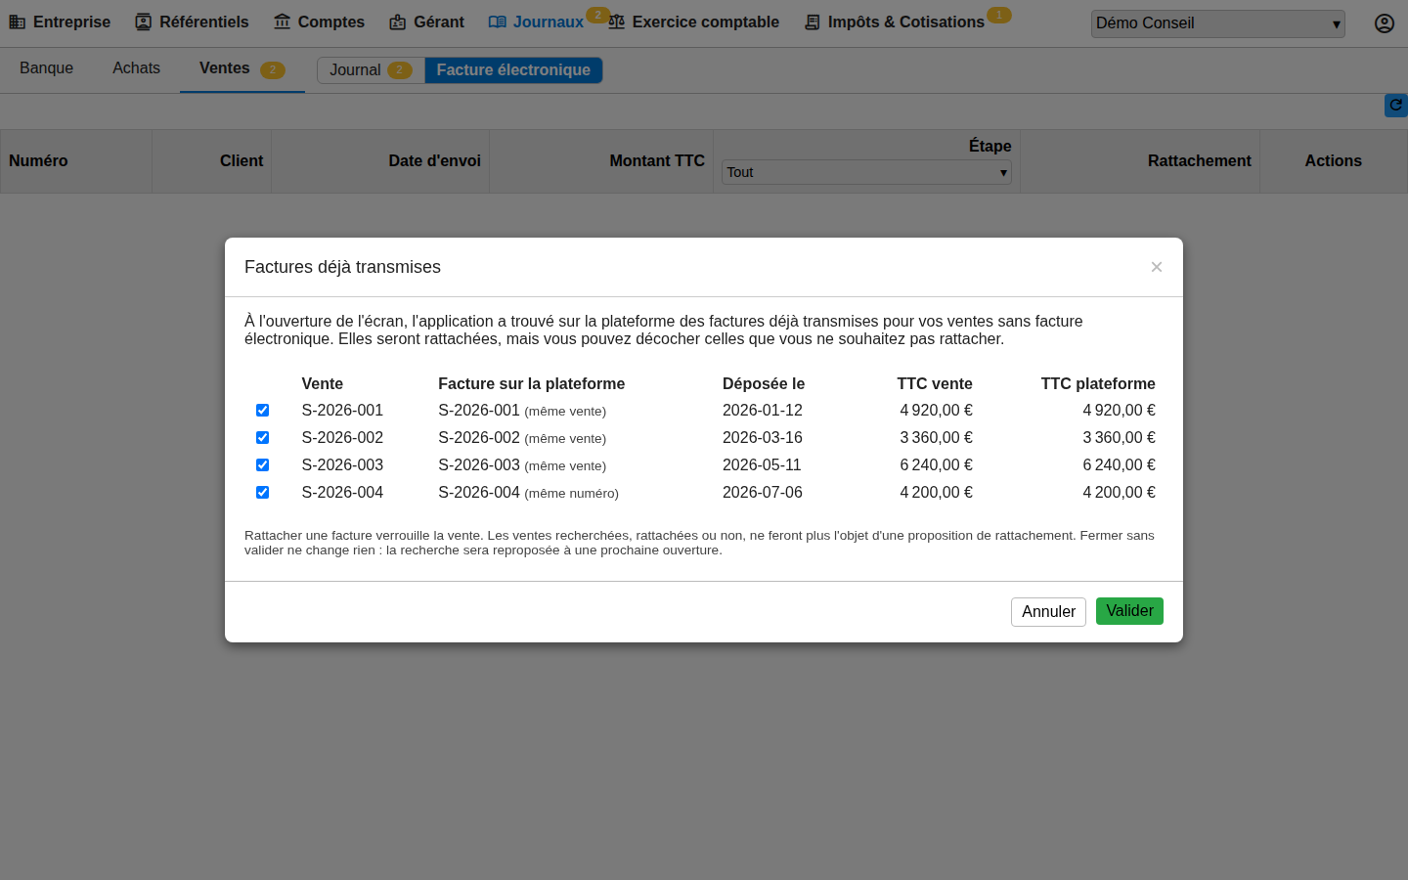
Task: Open the Démo Conseil company dropdown
Action: tap(1218, 23)
